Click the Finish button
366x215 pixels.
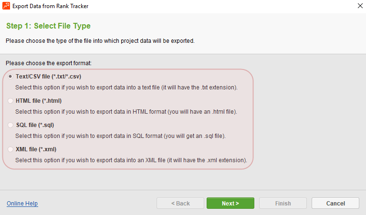pos(283,204)
